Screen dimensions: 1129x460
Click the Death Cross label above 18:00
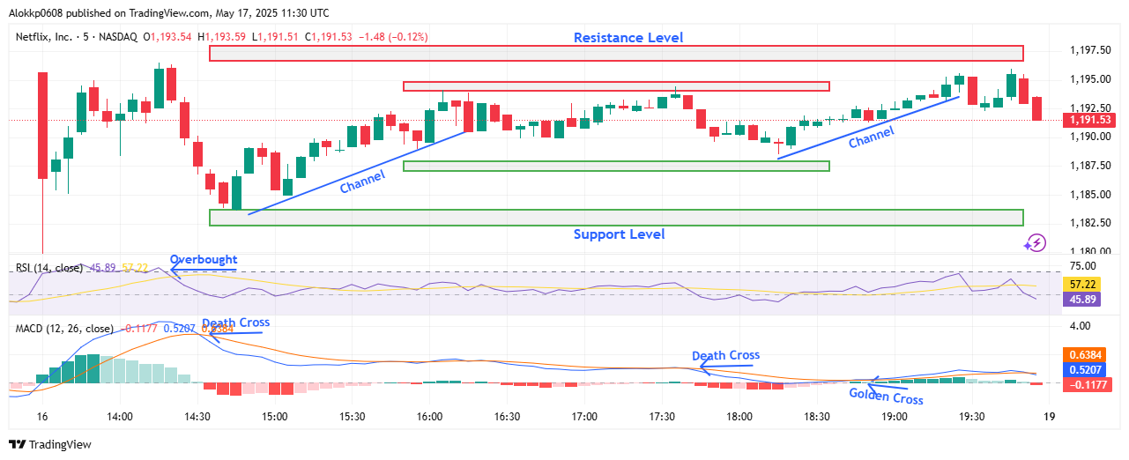pyautogui.click(x=725, y=356)
